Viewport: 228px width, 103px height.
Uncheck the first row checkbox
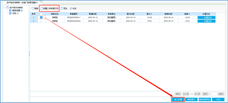point(41,17)
